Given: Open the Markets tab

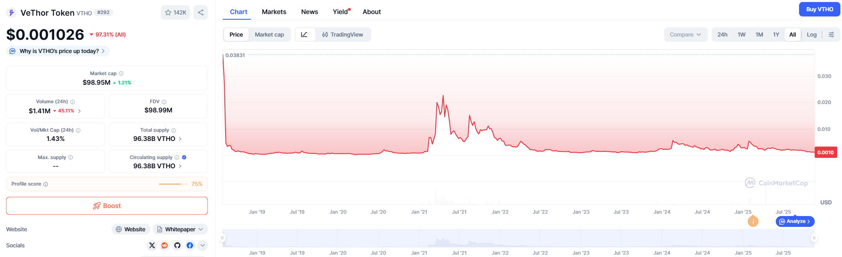Looking at the screenshot, I should 274,12.
